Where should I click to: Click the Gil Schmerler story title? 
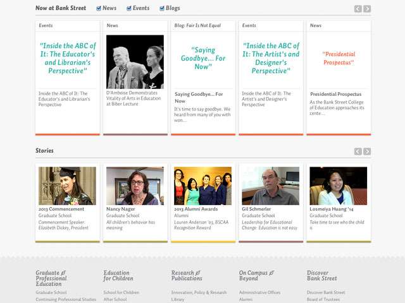[x=256, y=209]
